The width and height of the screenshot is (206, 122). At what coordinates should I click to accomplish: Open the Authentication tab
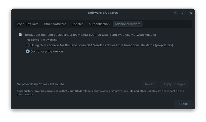[x=99, y=24]
